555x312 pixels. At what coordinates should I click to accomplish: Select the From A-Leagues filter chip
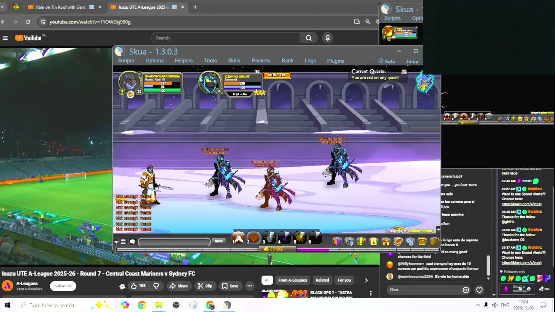(293, 280)
